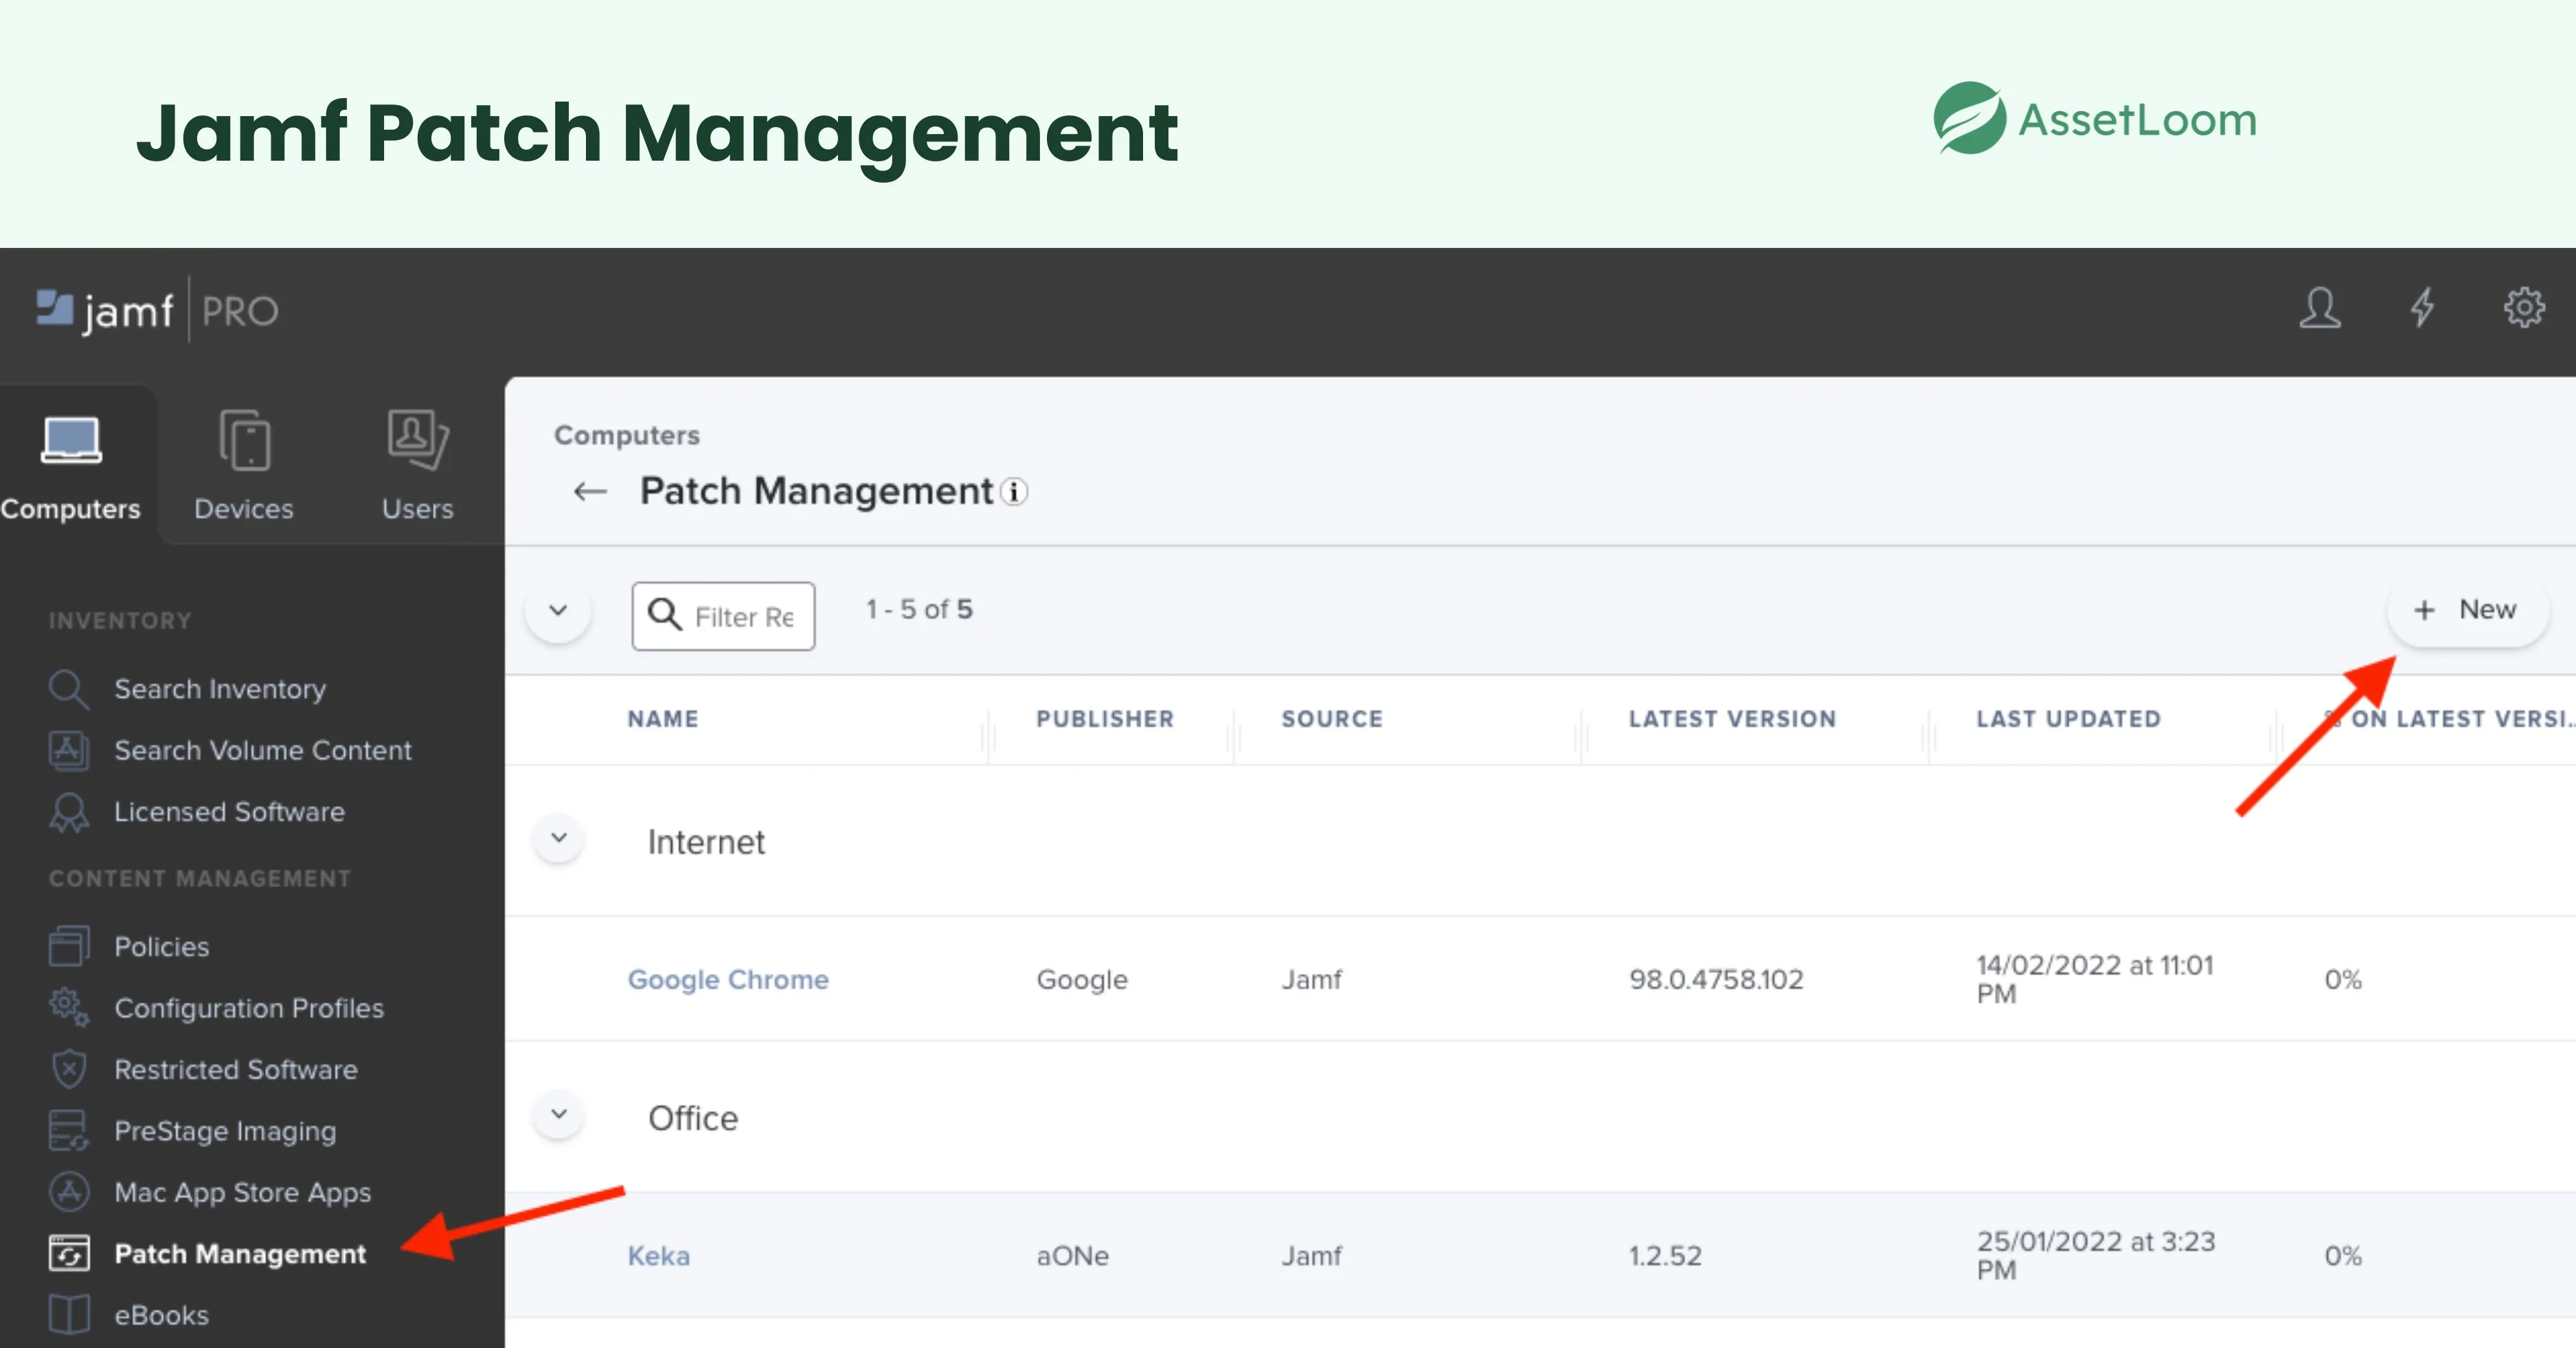The width and height of the screenshot is (2576, 1348).
Task: Open the user account icon
Action: coord(2319,309)
